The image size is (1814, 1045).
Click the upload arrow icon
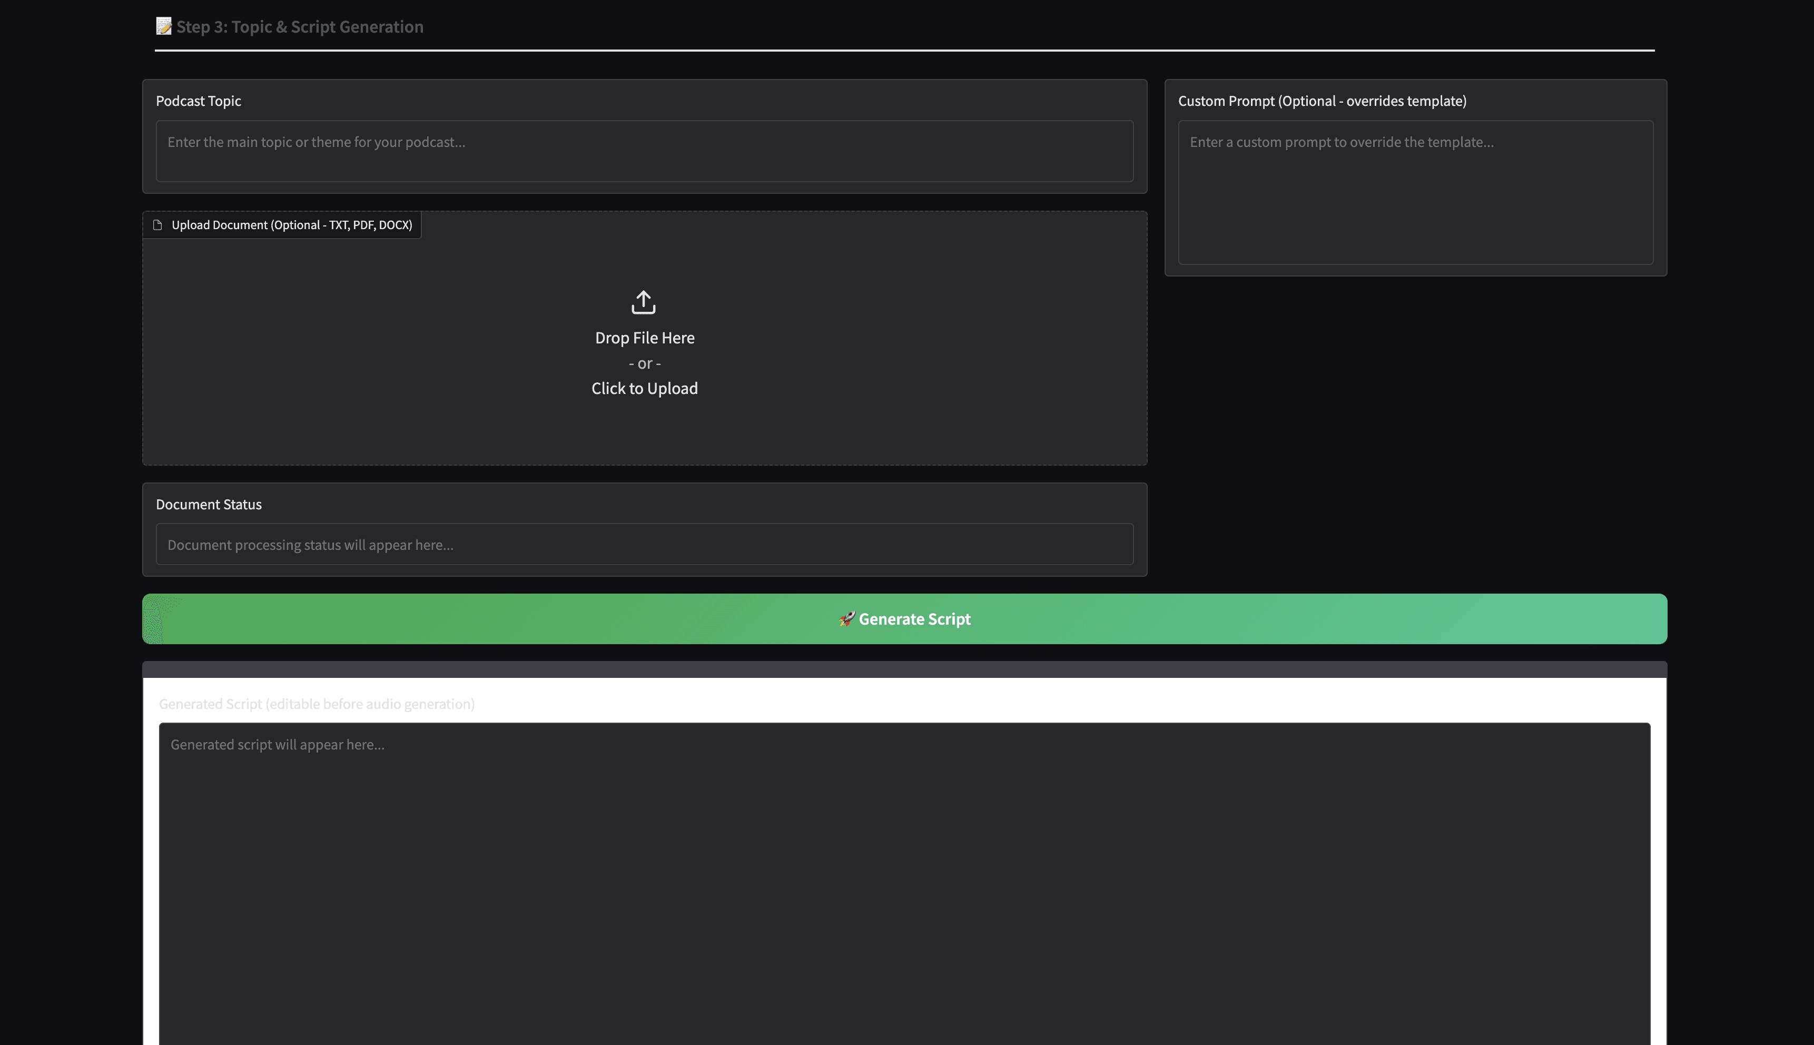[x=644, y=302]
